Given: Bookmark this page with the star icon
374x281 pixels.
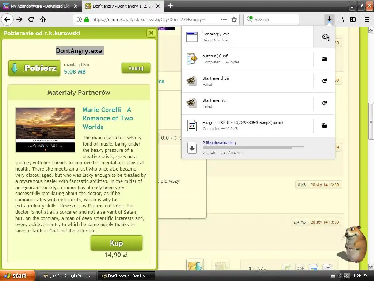Looking at the screenshot, I should coord(234,20).
